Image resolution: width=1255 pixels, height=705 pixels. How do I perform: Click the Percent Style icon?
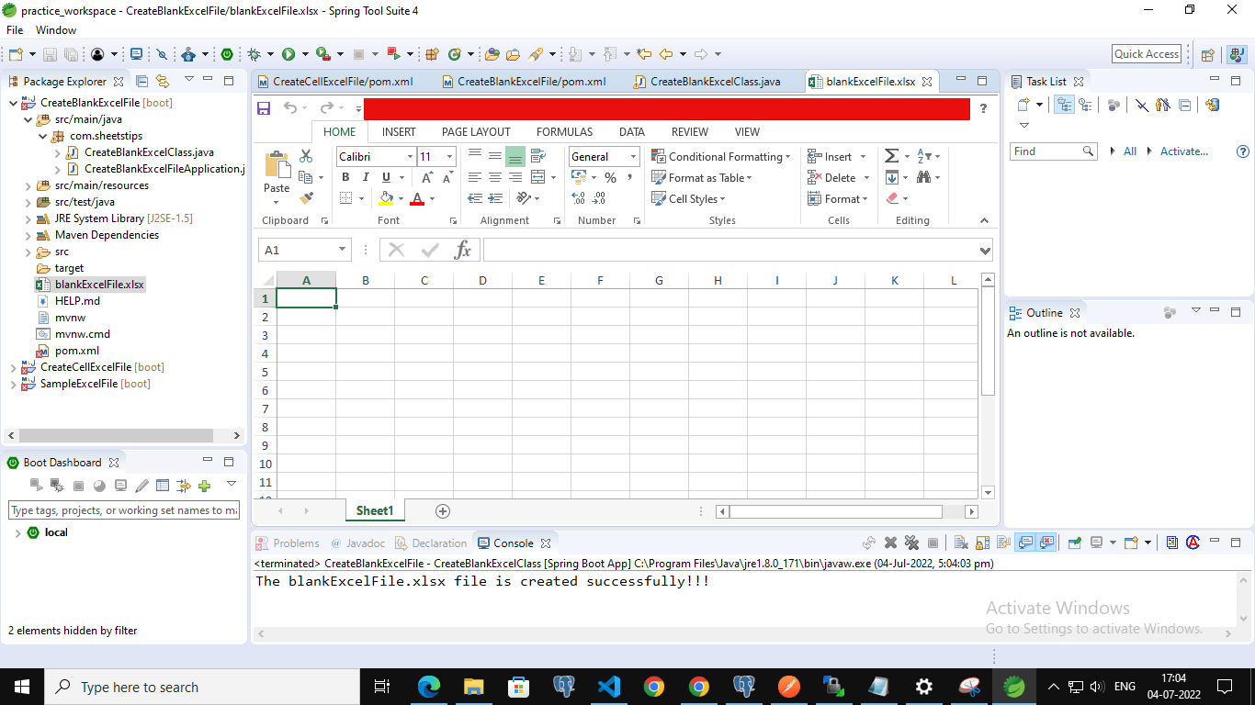[611, 176]
